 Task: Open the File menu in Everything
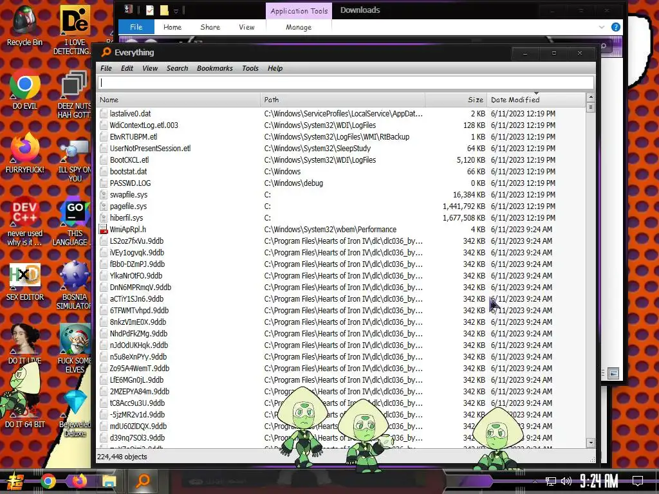[x=106, y=68]
